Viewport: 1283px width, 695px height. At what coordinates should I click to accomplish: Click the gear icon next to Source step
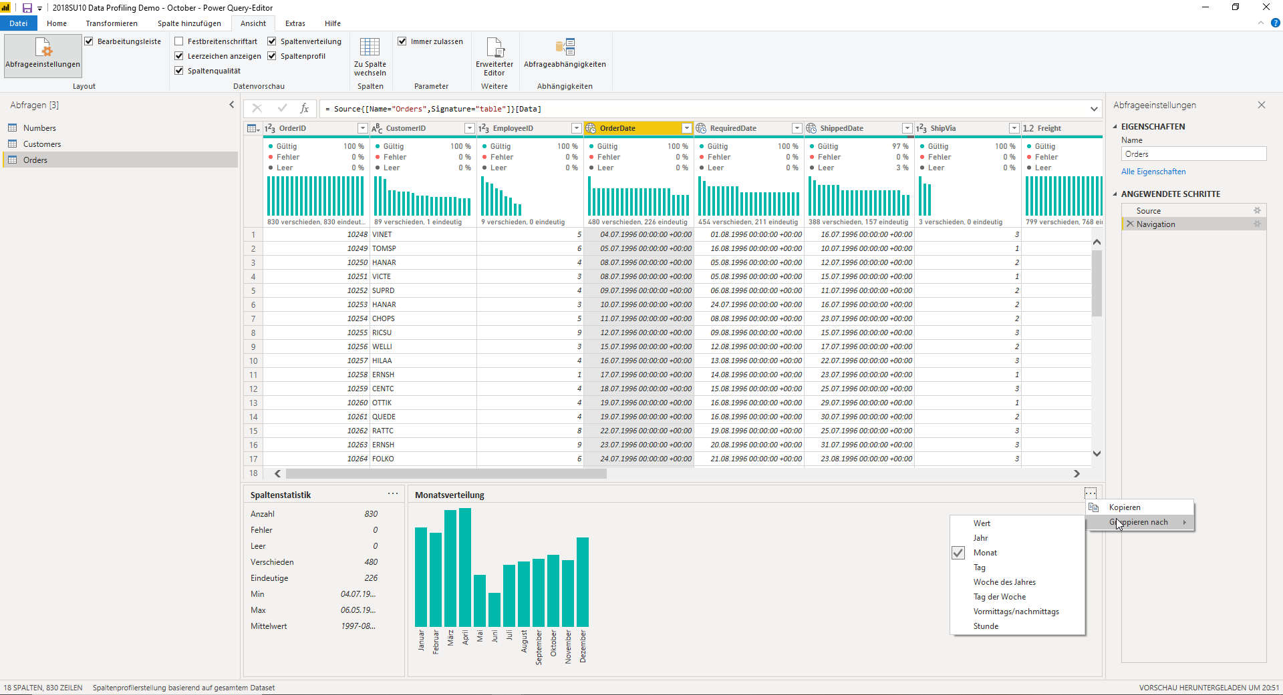coord(1257,210)
